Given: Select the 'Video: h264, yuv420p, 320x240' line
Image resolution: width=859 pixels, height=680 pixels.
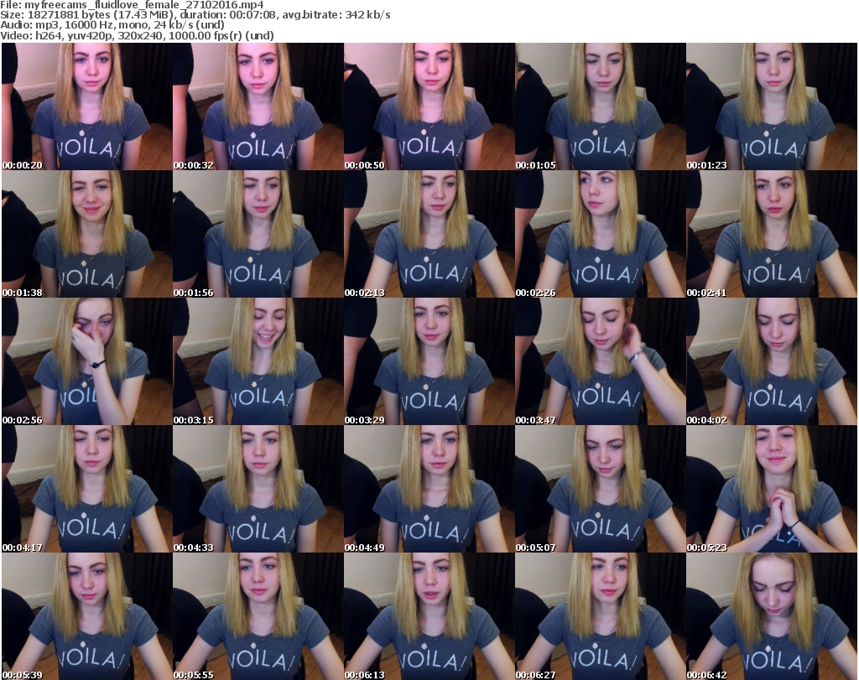Looking at the screenshot, I should (x=137, y=35).
